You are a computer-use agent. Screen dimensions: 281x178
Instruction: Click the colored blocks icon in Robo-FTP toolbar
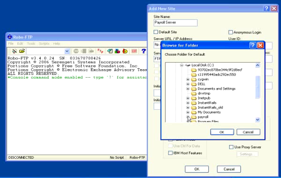(x=118, y=51)
